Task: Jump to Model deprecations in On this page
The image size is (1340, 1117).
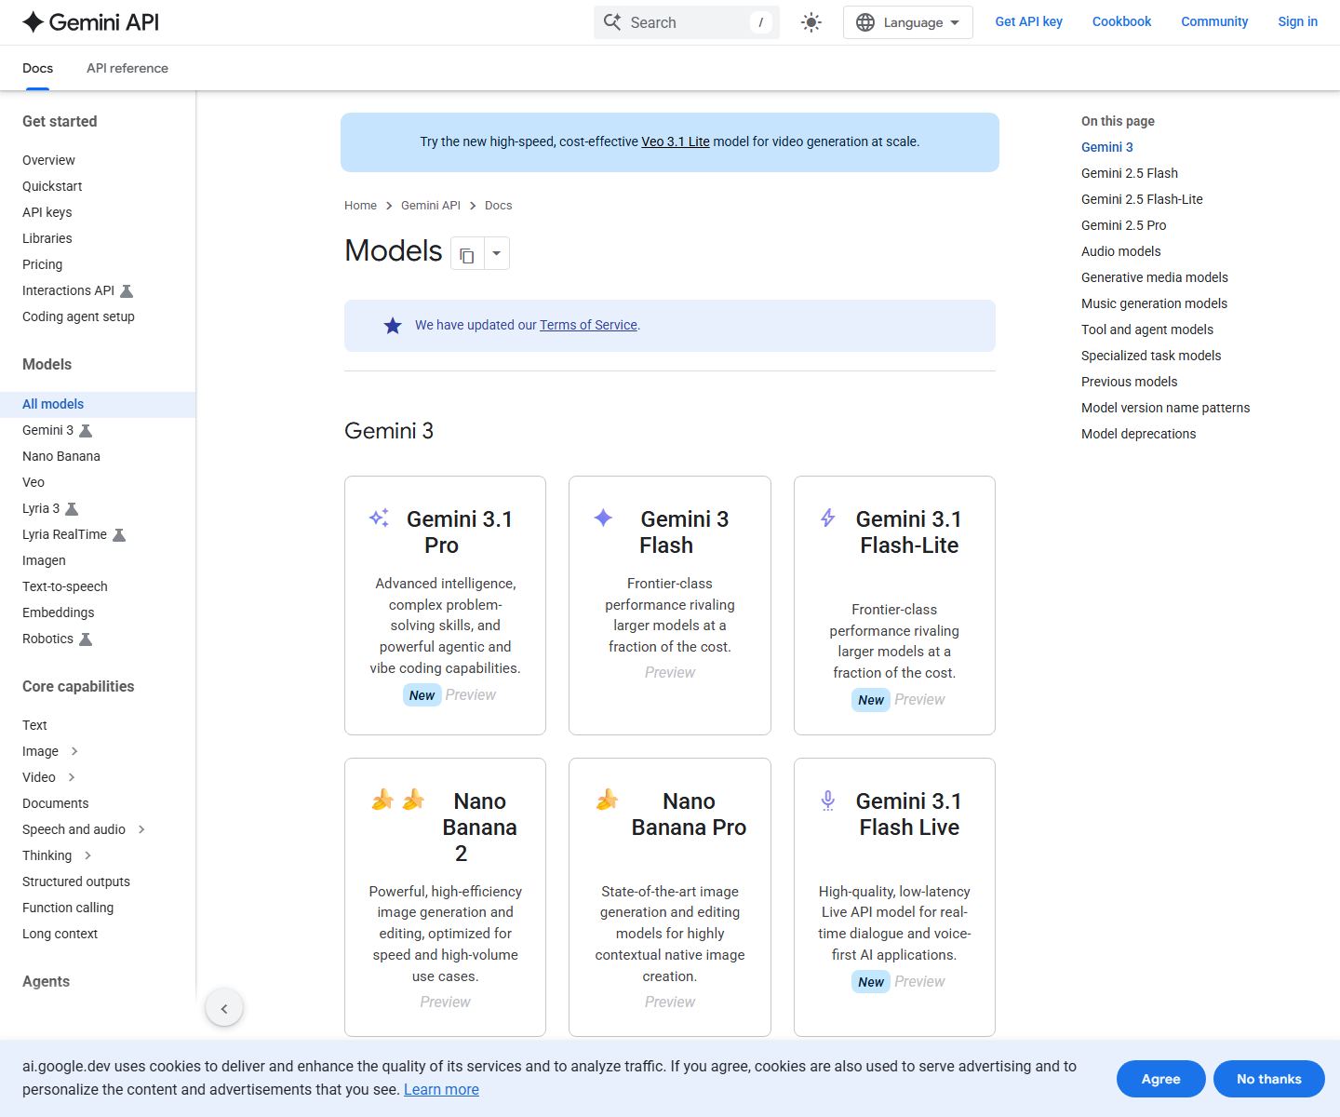Action: click(x=1138, y=434)
